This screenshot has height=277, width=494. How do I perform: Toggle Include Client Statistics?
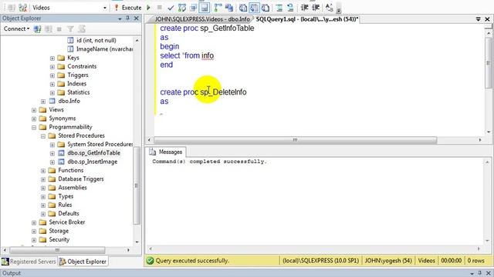(x=229, y=8)
